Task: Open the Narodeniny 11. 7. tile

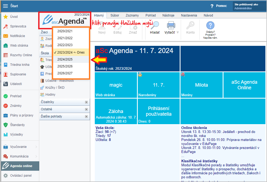Action: (x=159, y=85)
